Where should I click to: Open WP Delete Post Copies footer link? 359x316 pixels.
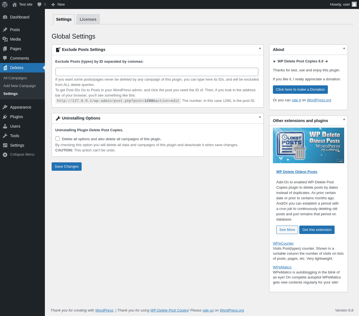pos(169,310)
